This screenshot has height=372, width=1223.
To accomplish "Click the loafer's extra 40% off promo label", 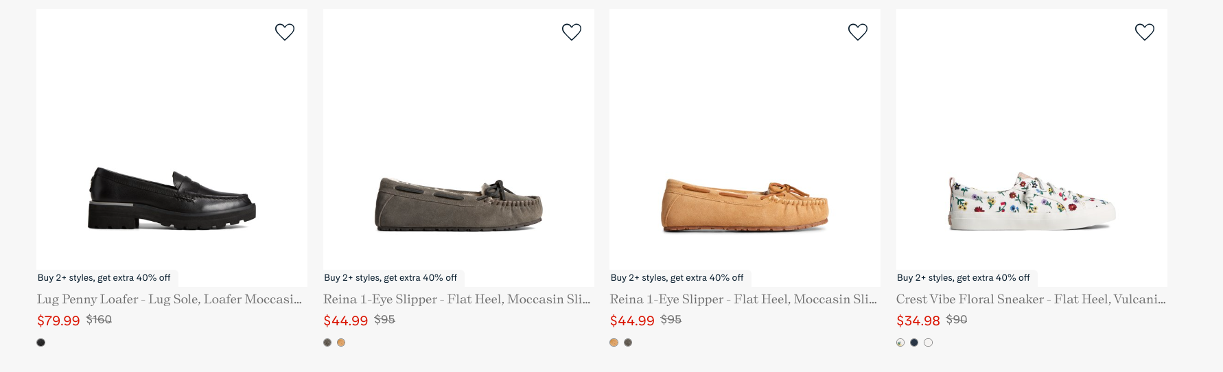I will [x=104, y=278].
